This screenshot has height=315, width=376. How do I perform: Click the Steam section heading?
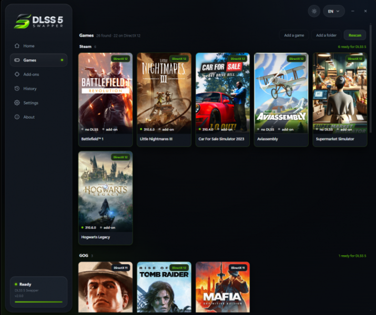[85, 46]
